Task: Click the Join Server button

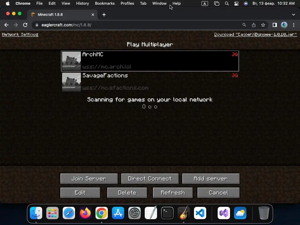Action: pyautogui.click(x=89, y=179)
